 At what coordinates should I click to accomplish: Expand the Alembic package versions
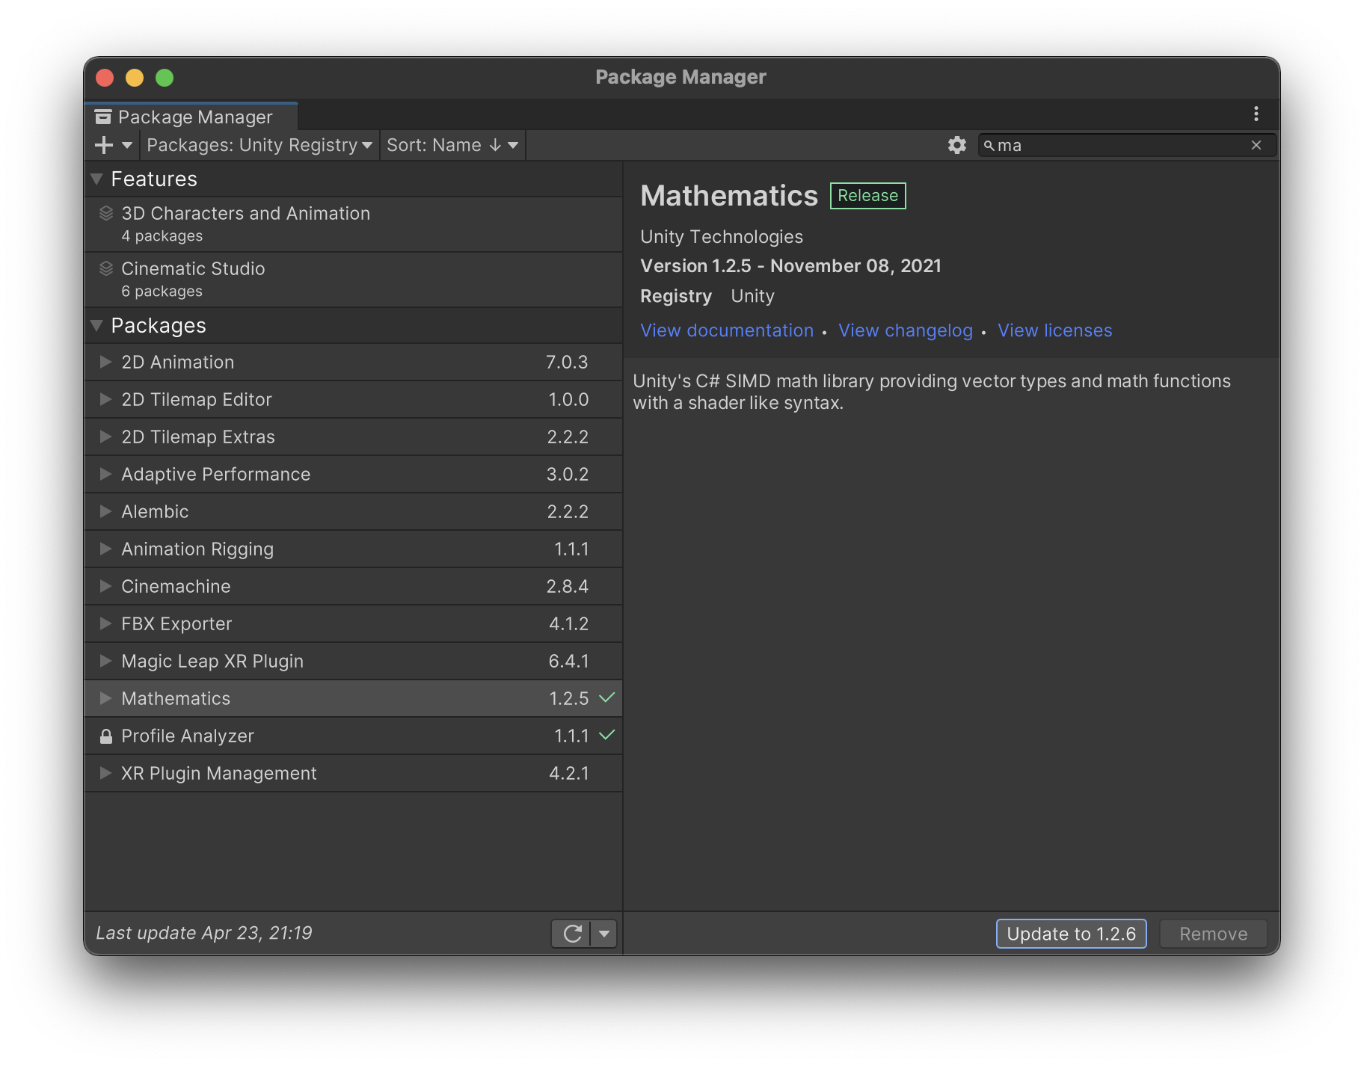click(105, 511)
